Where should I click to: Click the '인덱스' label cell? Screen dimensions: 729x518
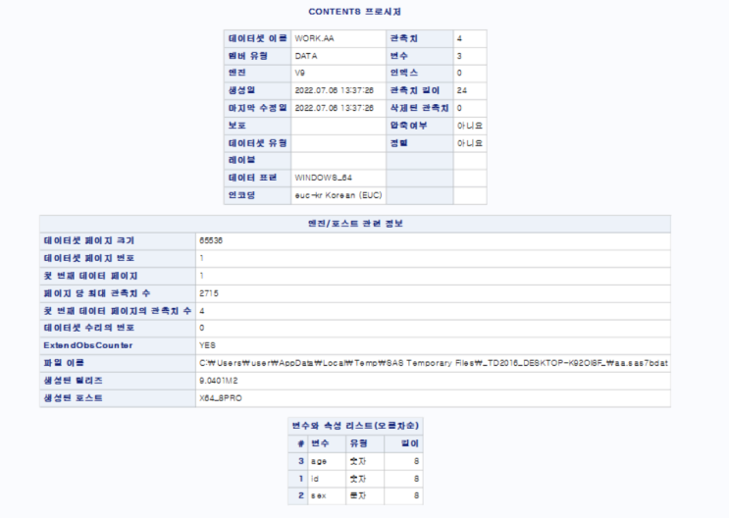[419, 73]
